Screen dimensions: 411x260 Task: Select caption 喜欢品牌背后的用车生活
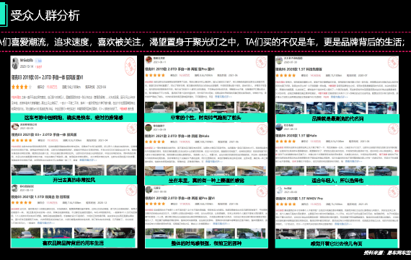click(x=73, y=243)
